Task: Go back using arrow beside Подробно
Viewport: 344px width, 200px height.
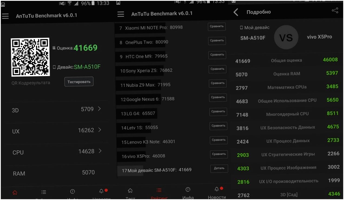Action: 236,12
